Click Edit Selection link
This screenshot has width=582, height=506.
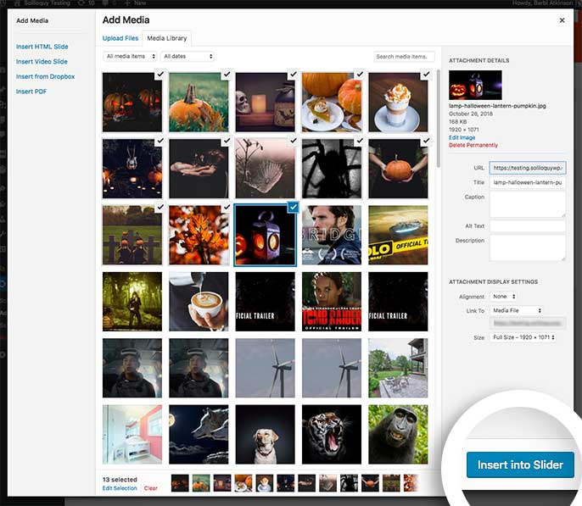tap(120, 488)
